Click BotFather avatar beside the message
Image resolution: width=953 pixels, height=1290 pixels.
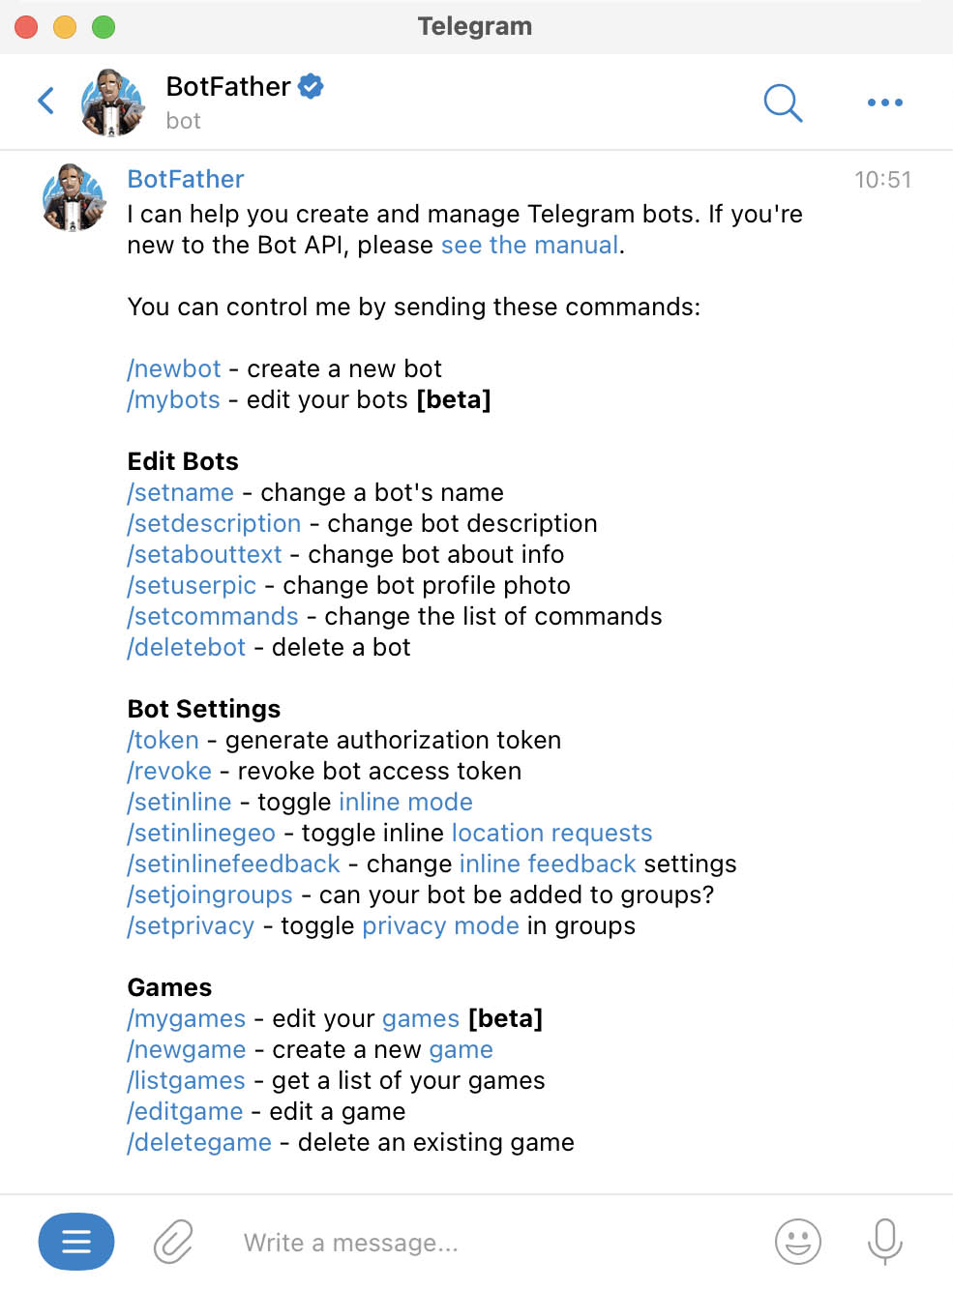[74, 197]
